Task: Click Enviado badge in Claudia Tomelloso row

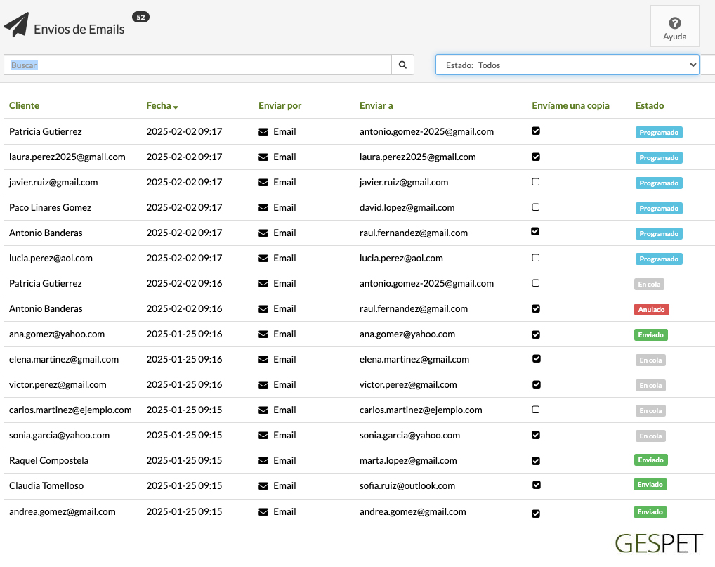Action: point(650,484)
